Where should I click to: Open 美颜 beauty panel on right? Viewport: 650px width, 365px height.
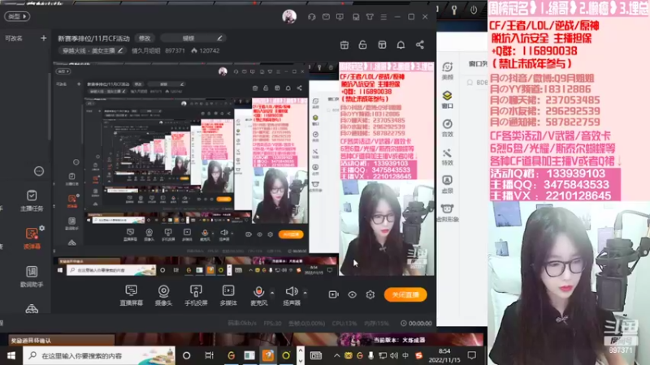(448, 71)
